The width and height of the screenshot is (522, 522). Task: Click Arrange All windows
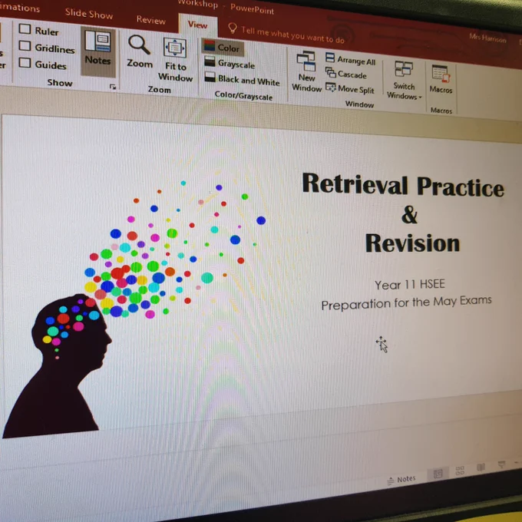click(350, 60)
